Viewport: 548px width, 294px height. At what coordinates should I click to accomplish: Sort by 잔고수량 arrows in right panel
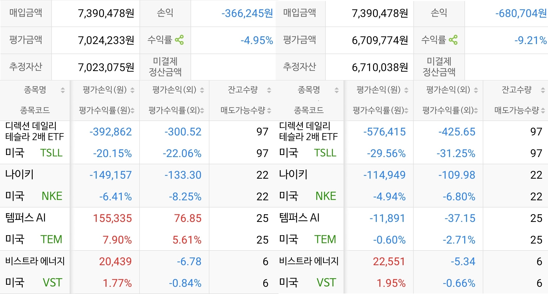click(x=543, y=90)
